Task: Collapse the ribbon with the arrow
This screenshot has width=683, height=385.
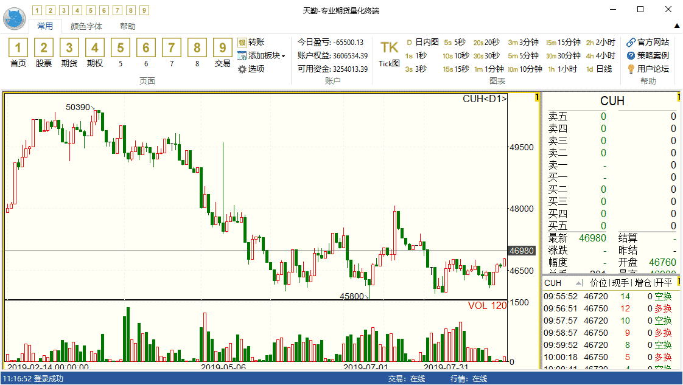Action: click(676, 26)
